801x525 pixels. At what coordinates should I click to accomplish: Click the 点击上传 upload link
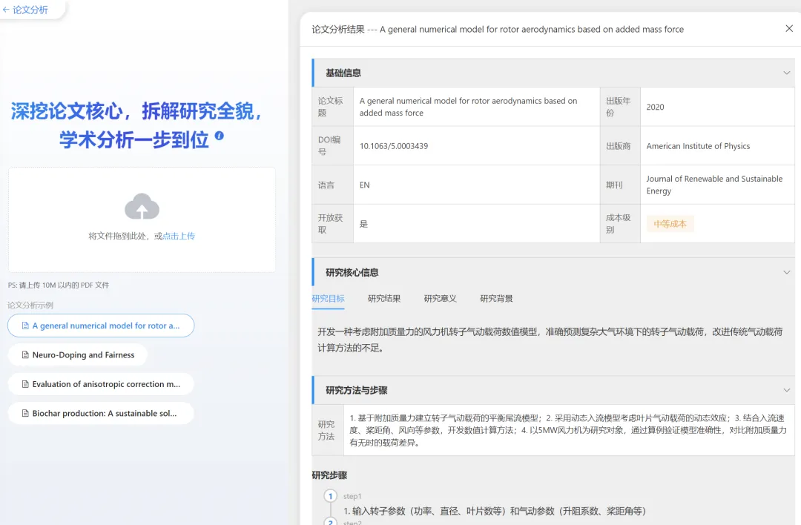179,236
